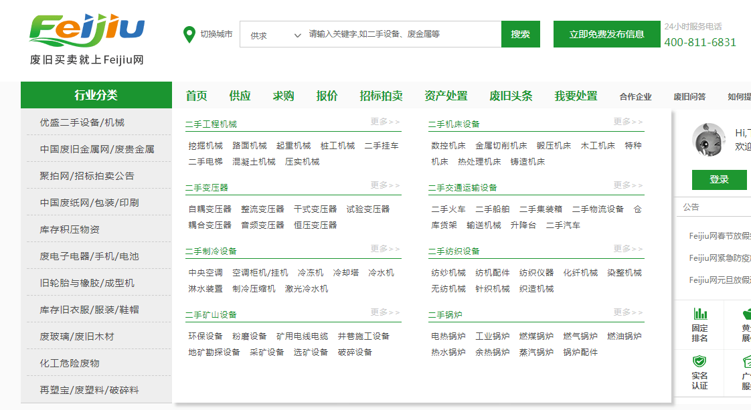751x410 pixels.
Task: Click 切换城市 to change city
Action: point(216,34)
